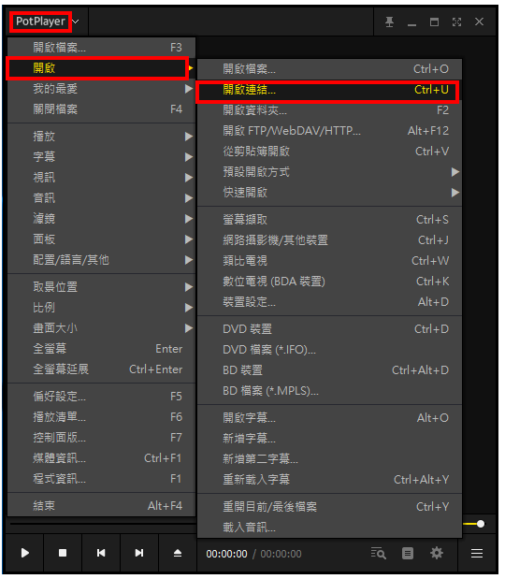Toggle fullscreen icon in title bar
This screenshot has width=505, height=579.
[x=457, y=22]
